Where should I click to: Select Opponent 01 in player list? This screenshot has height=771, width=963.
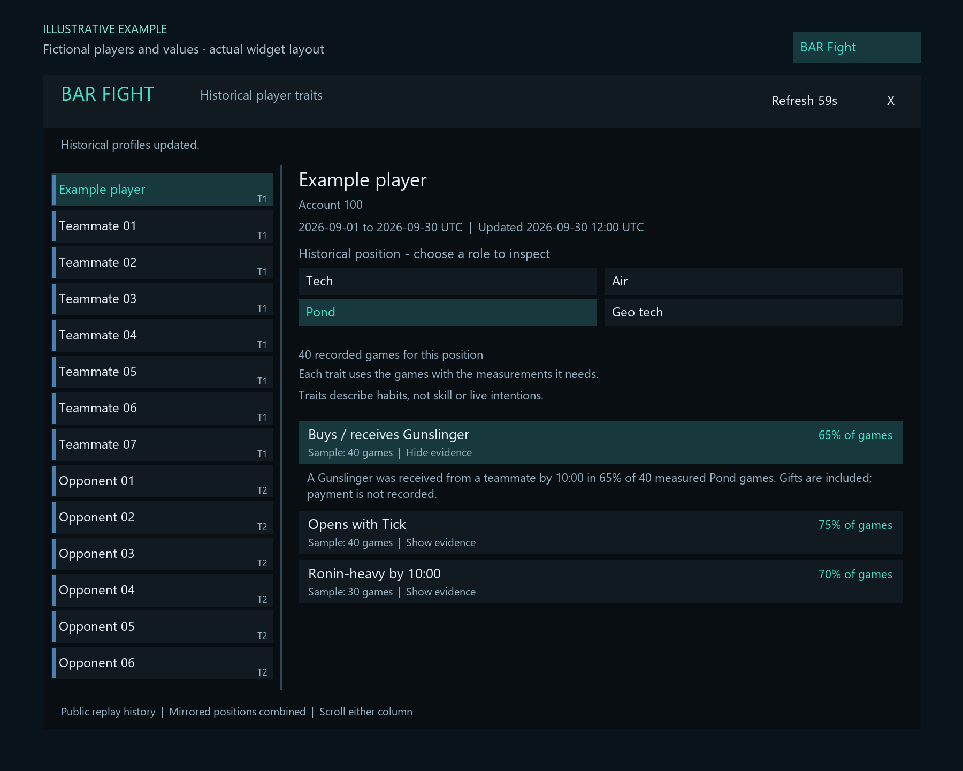tap(163, 481)
